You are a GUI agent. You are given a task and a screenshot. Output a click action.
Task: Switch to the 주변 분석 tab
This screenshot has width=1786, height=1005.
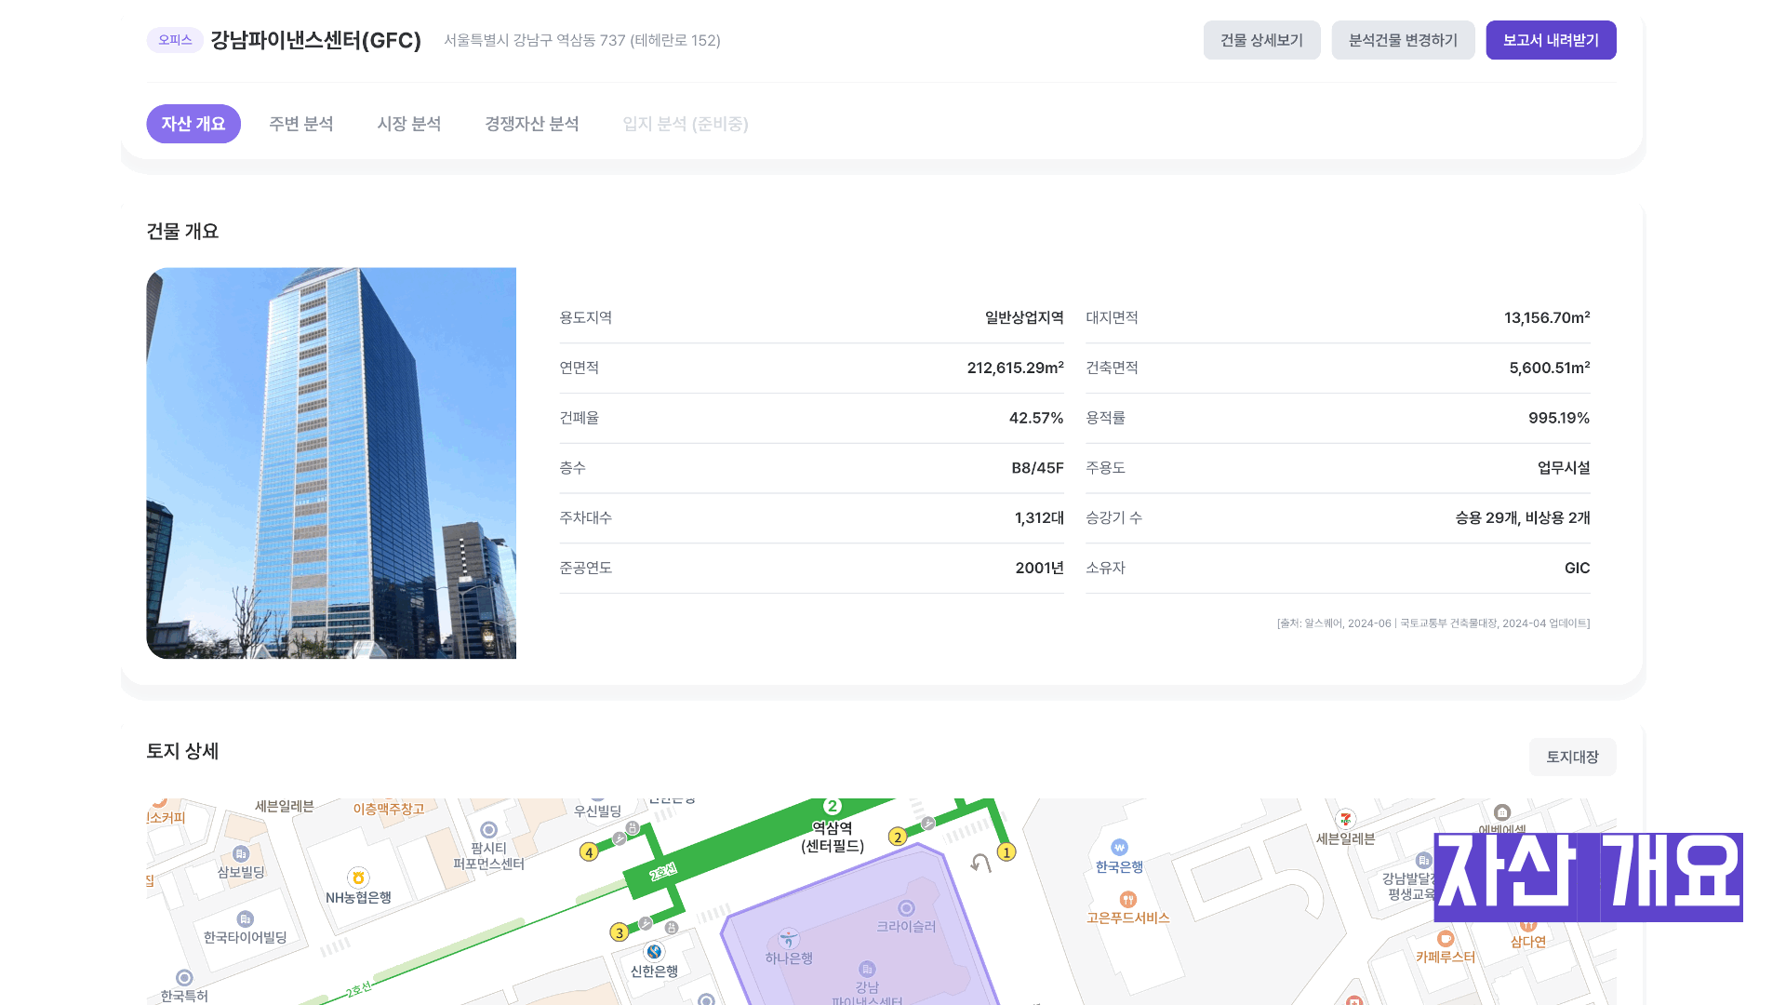(300, 124)
